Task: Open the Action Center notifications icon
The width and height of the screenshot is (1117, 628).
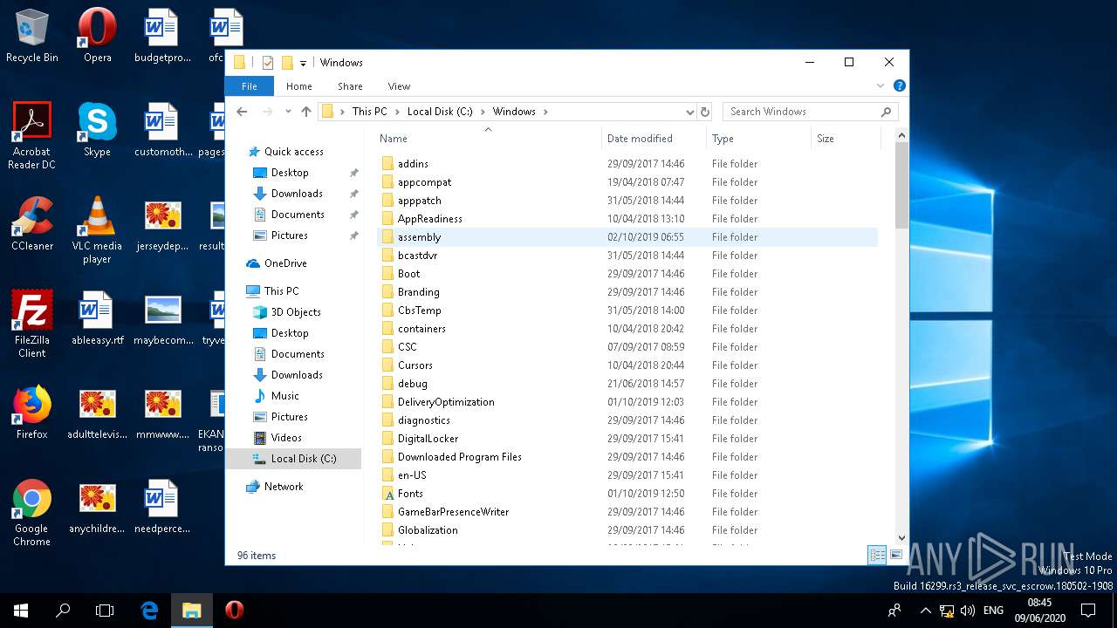Action: point(1088,611)
